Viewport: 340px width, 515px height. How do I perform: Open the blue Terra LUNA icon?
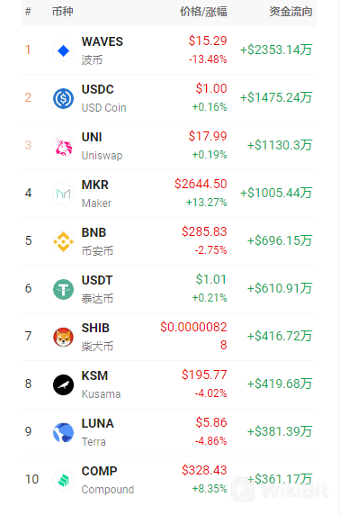click(63, 432)
